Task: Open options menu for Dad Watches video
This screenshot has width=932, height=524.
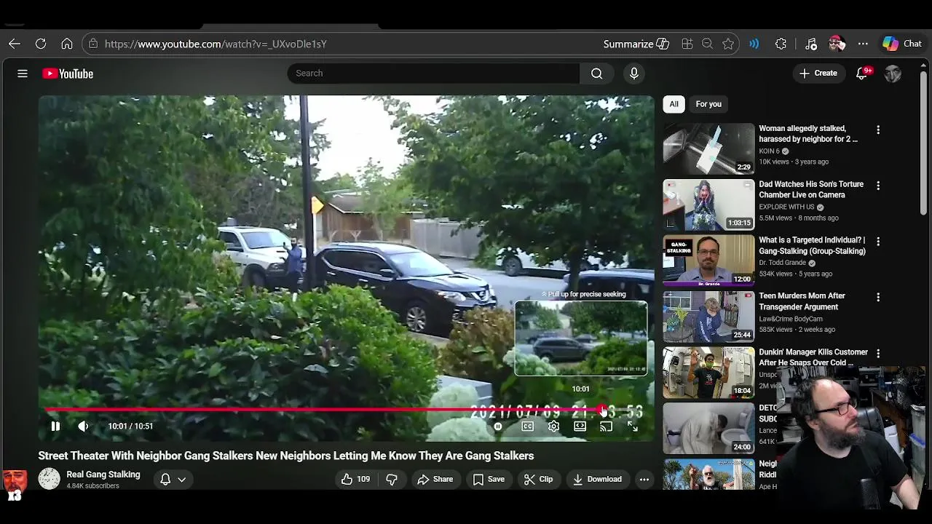Action: point(878,186)
